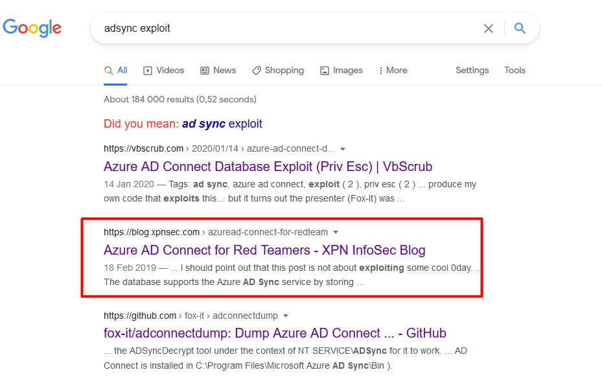
Task: Select the All results tab
Action: click(x=116, y=70)
